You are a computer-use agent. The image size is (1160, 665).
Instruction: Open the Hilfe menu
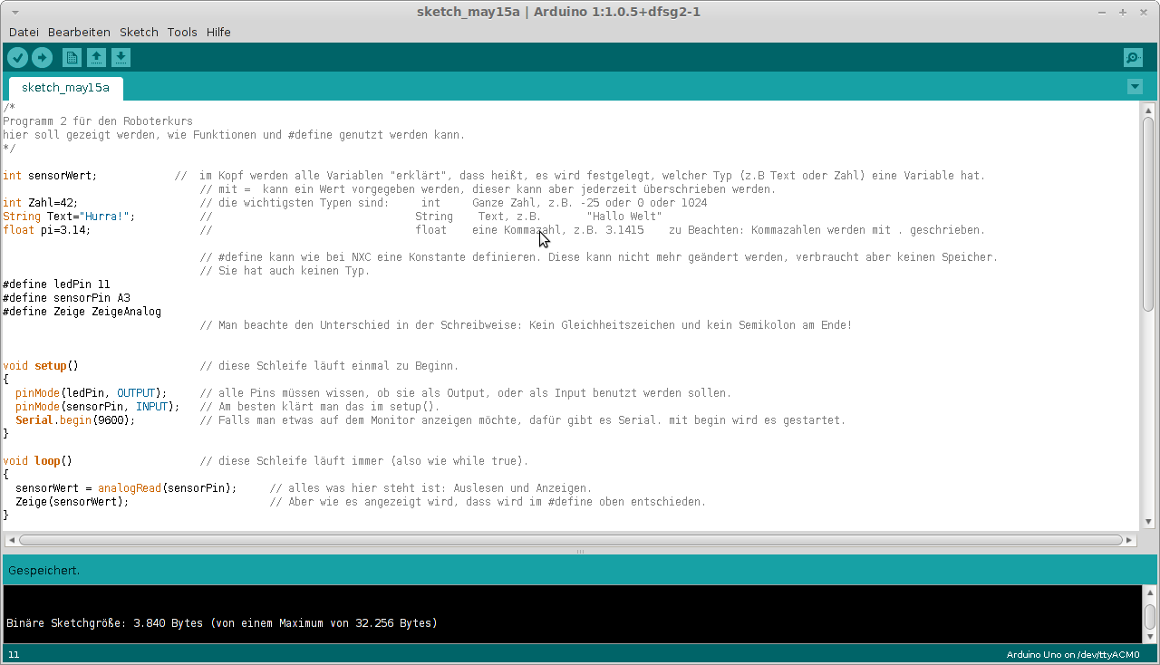[x=218, y=32]
